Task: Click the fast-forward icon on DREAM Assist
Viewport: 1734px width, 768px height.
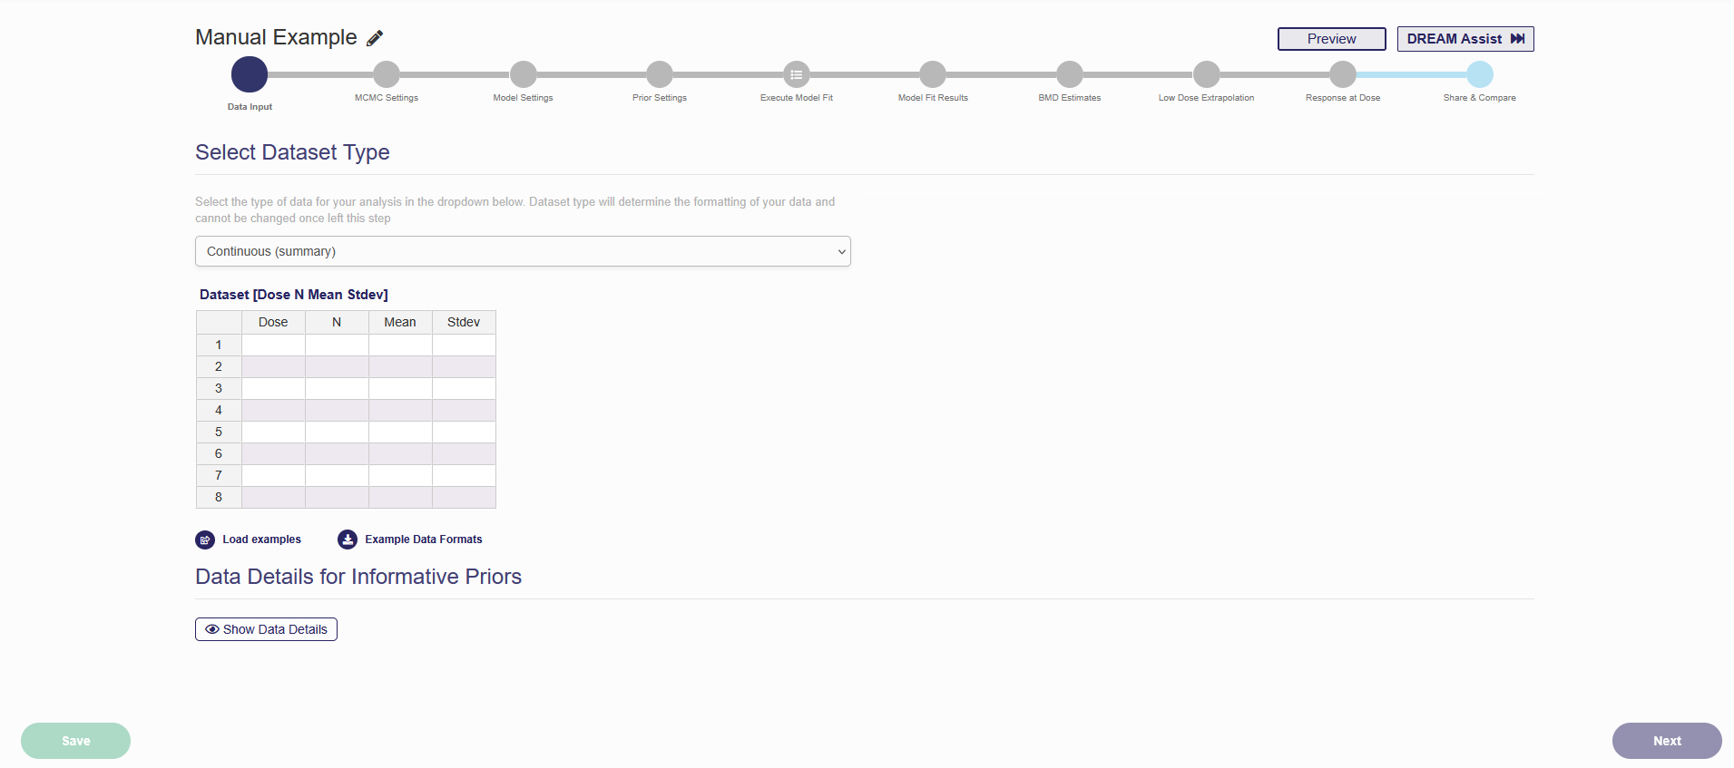Action: tap(1518, 38)
